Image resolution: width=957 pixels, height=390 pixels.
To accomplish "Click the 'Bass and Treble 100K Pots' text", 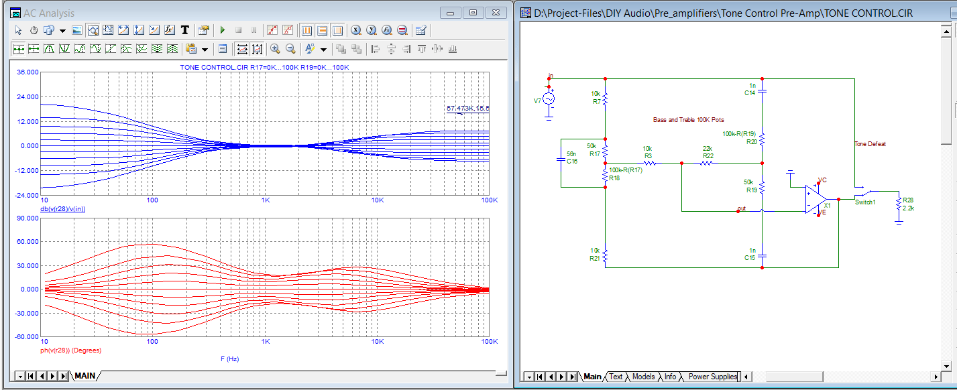I will 689,119.
